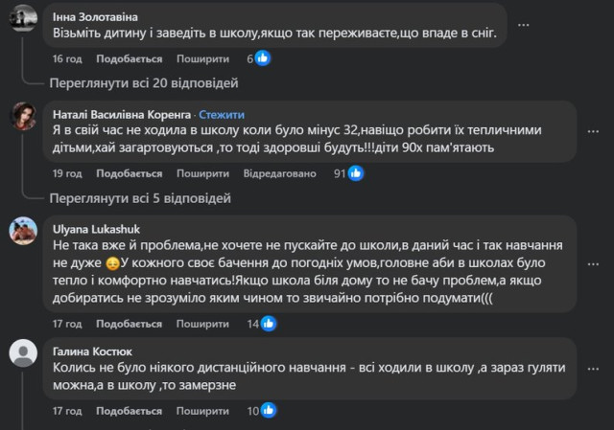This screenshot has height=430, width=614.
Task: Open Наталі Василівна Коренга's profile picture
Action: tap(23, 117)
